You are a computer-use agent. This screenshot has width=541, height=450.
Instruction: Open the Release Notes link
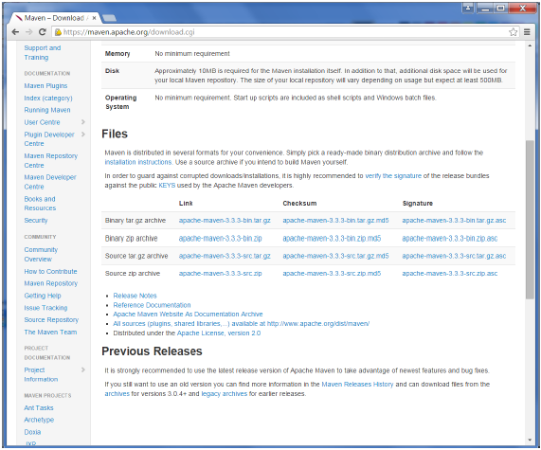tap(135, 296)
